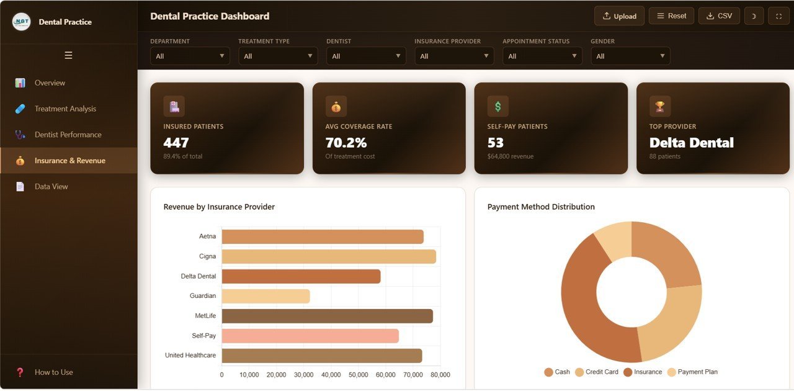The image size is (794, 391).
Task: Toggle the Cash legend entry
Action: [556, 371]
